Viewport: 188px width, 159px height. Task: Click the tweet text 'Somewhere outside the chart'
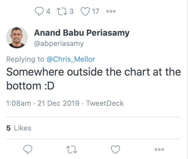point(78,72)
